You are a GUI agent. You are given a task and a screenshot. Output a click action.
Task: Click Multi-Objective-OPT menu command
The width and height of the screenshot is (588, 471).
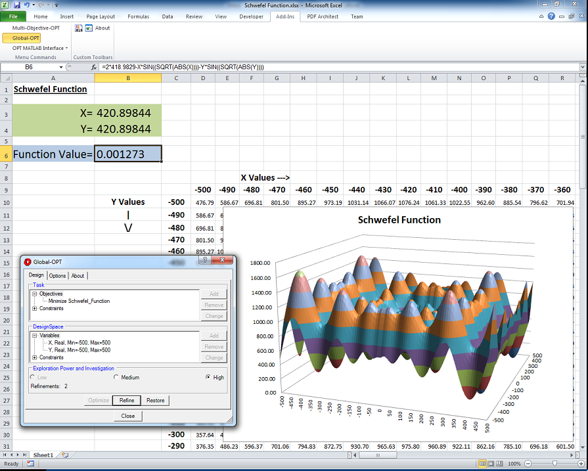click(x=36, y=28)
